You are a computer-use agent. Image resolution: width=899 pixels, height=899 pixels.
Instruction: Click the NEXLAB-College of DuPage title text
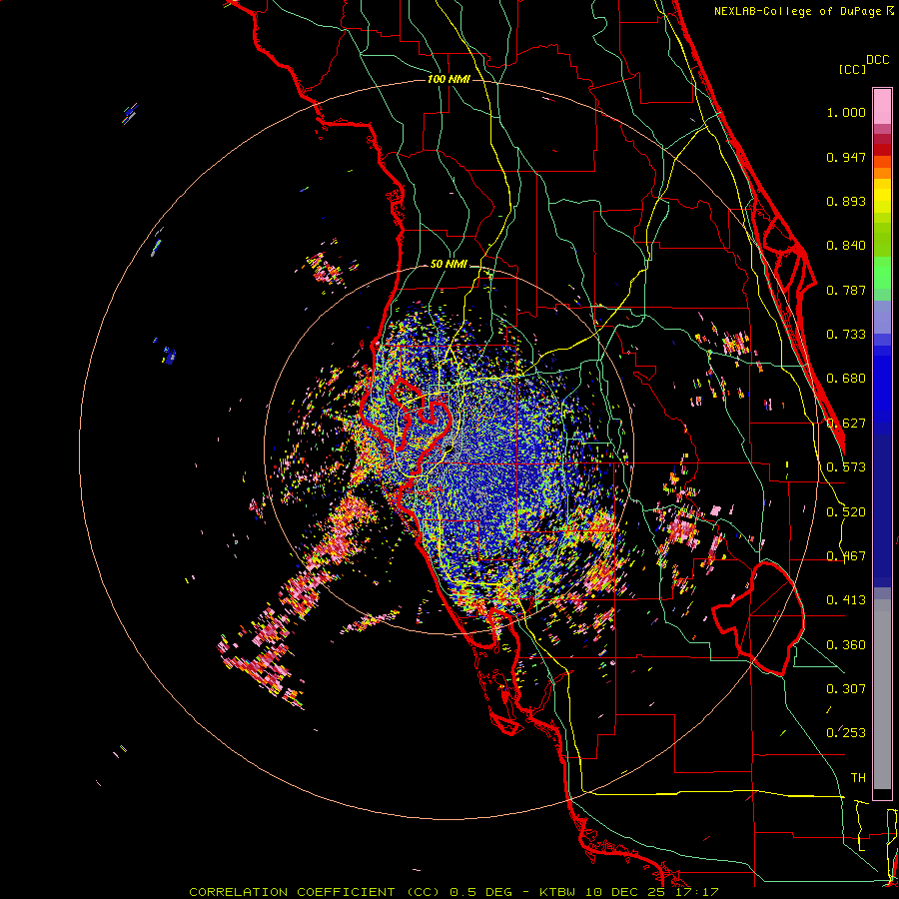[x=799, y=11]
